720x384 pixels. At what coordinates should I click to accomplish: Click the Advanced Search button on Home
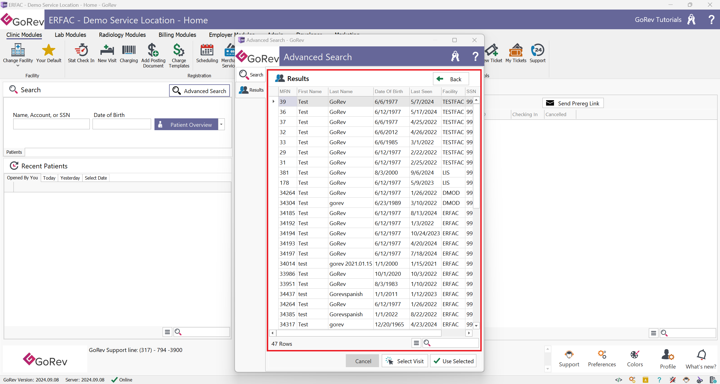pyautogui.click(x=199, y=91)
